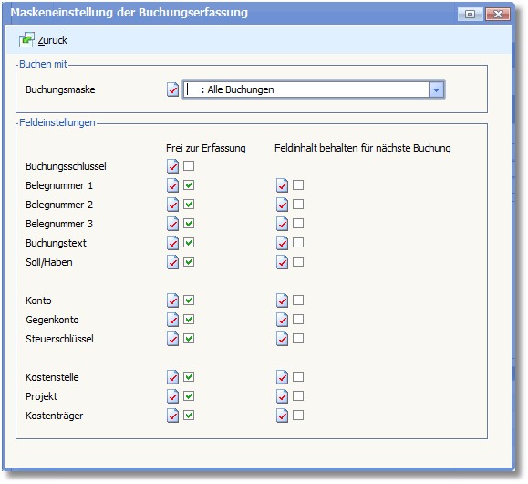Viewport: 528px width, 484px height.
Task: Click Belegnummer 1 icon under Frei zur Erfassung
Action: click(x=172, y=185)
